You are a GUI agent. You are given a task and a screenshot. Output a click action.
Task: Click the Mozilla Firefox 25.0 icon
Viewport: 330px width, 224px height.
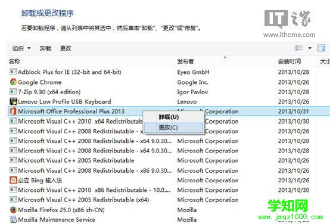pyautogui.click(x=13, y=210)
